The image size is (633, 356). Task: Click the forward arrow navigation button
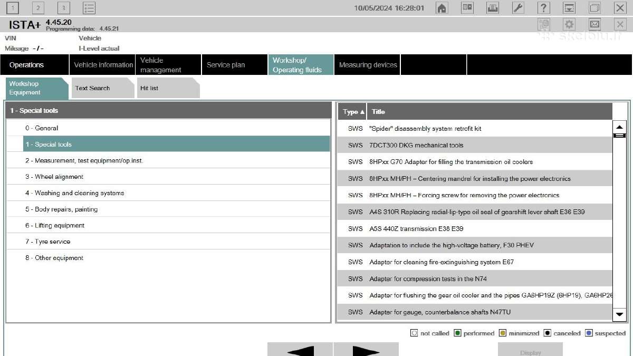pos(366,350)
